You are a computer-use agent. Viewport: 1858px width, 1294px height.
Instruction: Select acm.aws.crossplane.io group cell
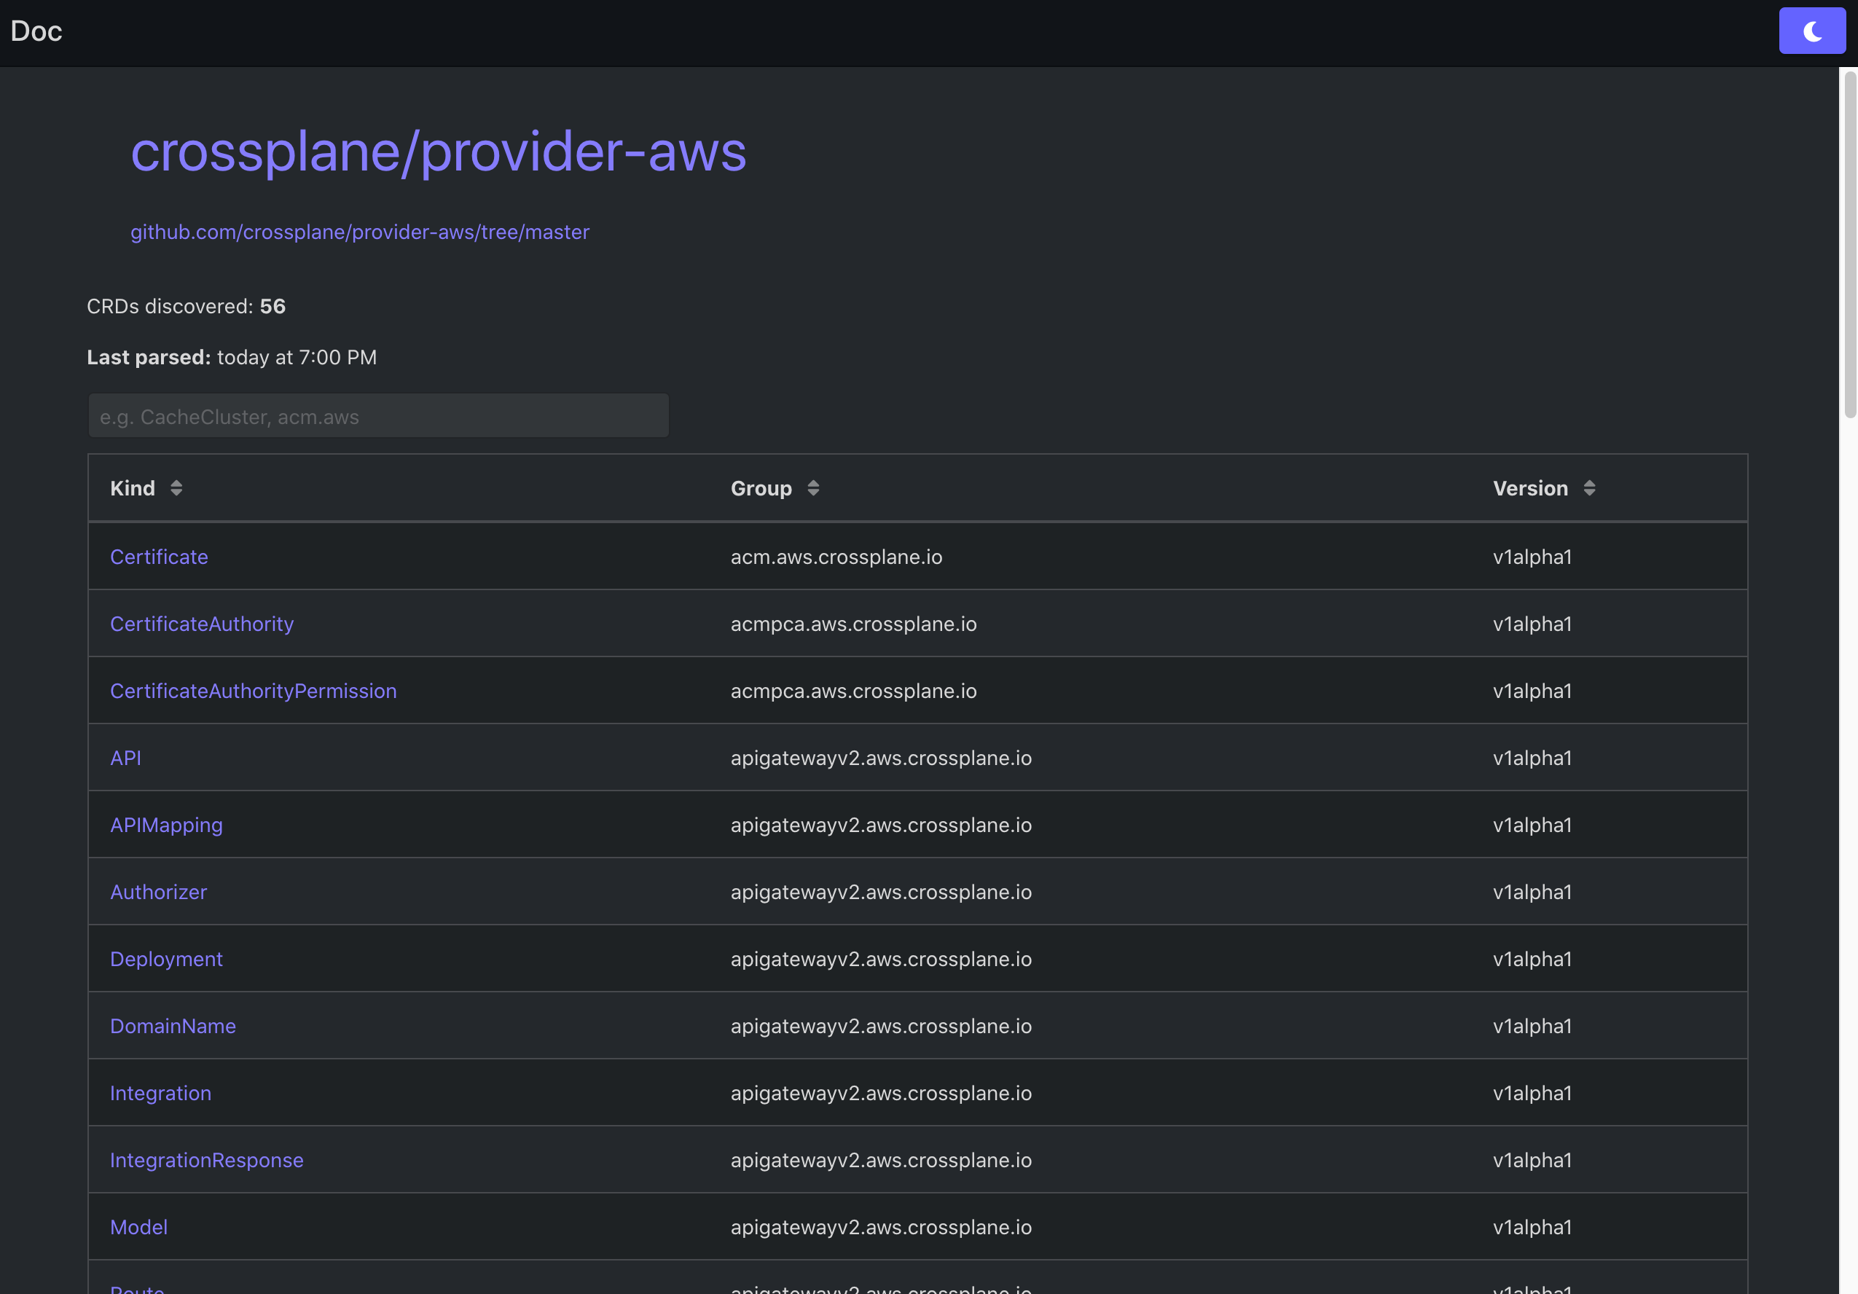click(x=836, y=557)
